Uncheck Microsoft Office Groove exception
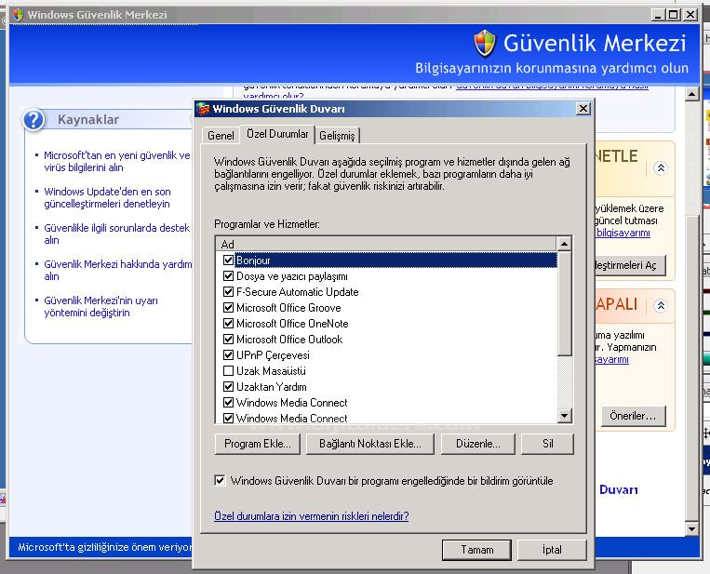Screen dimensions: 710x574 [x=228, y=308]
